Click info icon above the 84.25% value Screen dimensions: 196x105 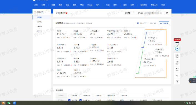pos(155,59)
